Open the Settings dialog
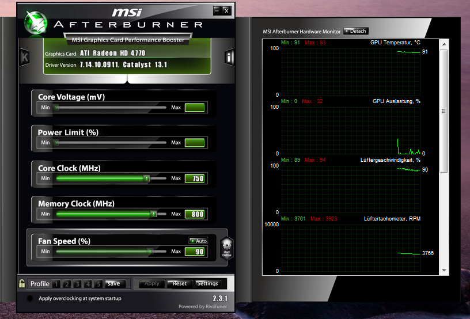Image resolution: width=470 pixels, height=319 pixels. (x=207, y=283)
